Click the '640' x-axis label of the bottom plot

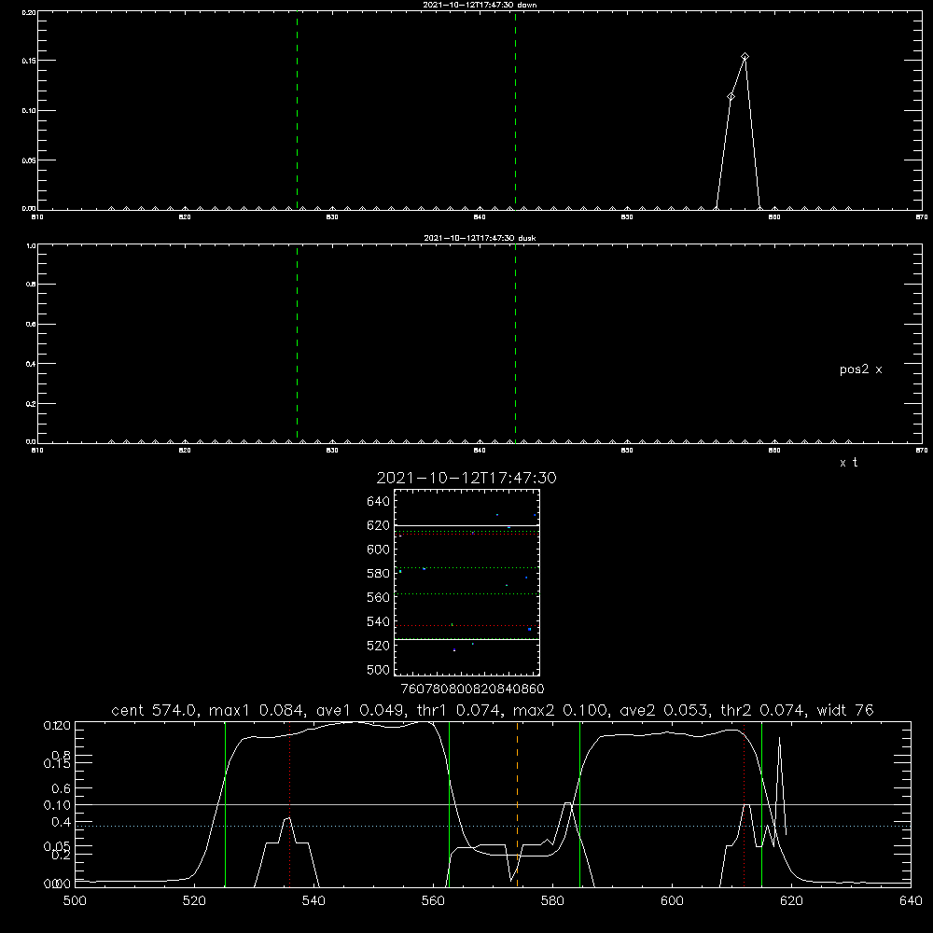pyautogui.click(x=911, y=901)
